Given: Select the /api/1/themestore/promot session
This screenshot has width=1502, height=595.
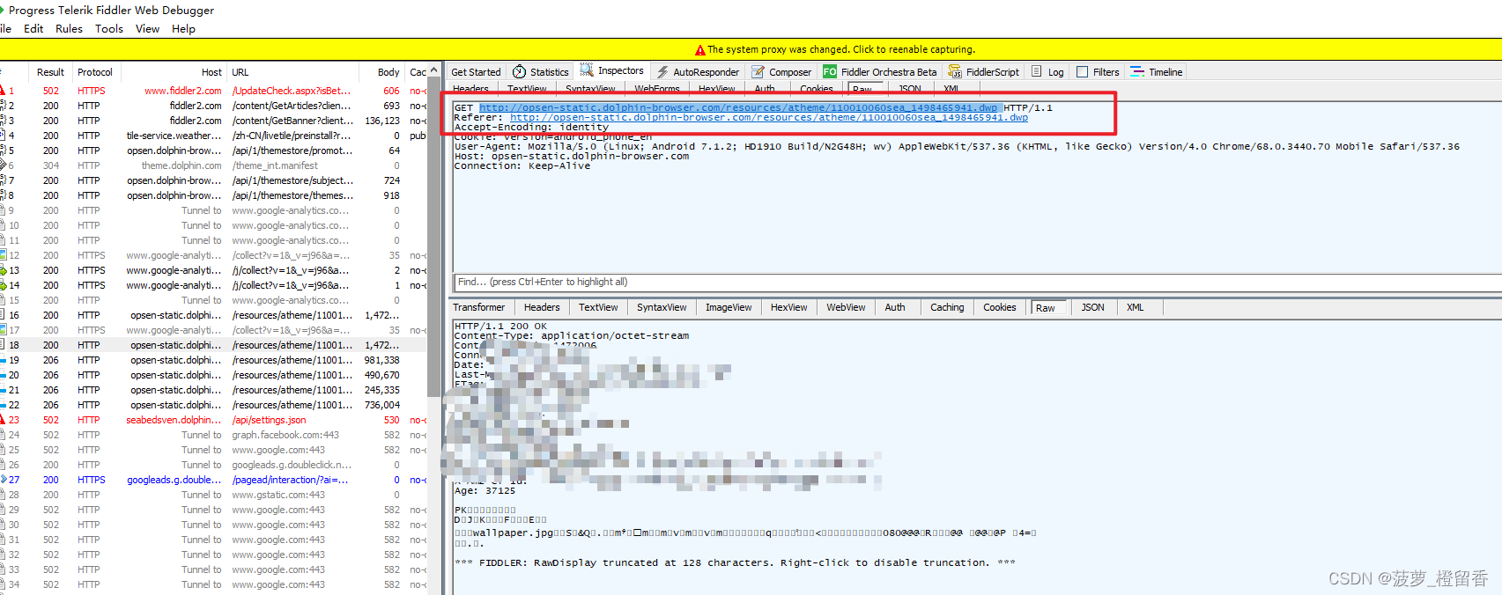Looking at the screenshot, I should point(213,151).
